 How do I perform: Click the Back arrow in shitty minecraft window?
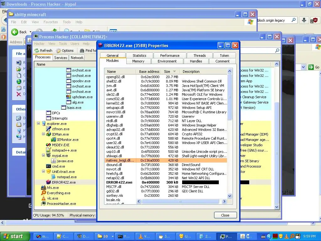pos(15,32)
